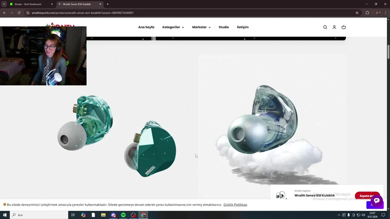Screen dimensions: 390x219
Task: Open the volume speaker tray icon
Action: [x=363, y=215]
